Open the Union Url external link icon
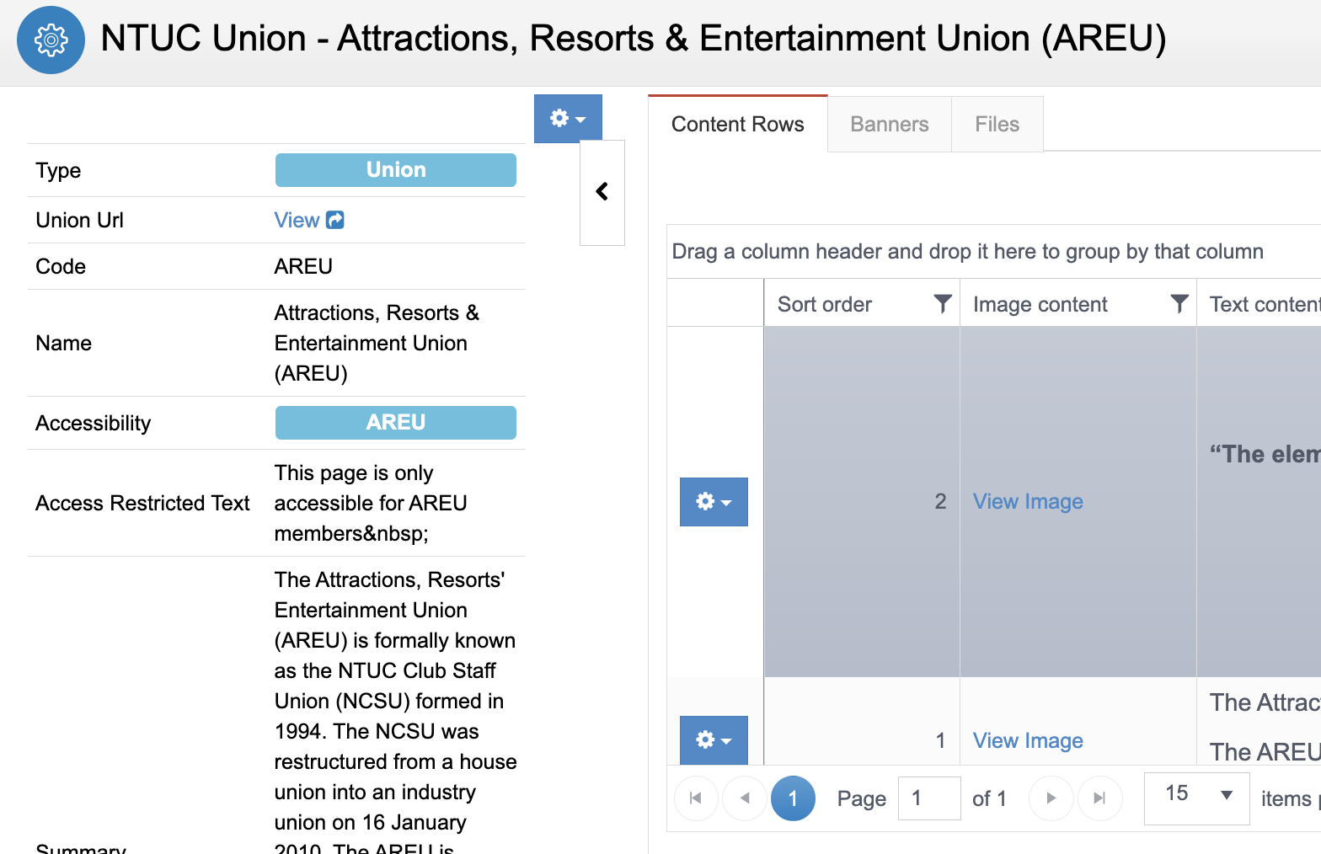 point(335,220)
